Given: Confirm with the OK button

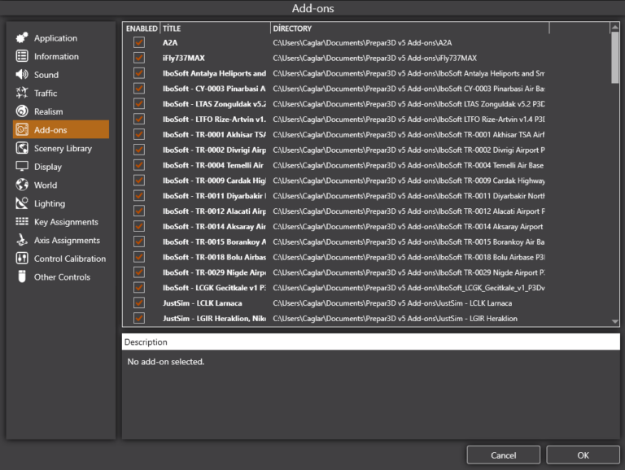Looking at the screenshot, I should tap(583, 455).
